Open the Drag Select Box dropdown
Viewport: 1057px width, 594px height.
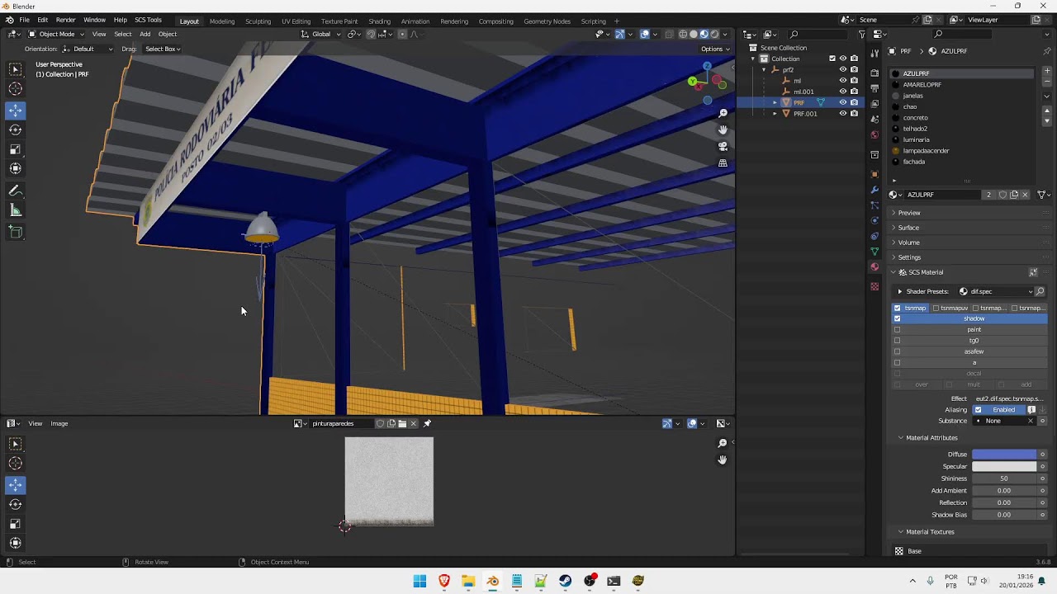pyautogui.click(x=162, y=49)
